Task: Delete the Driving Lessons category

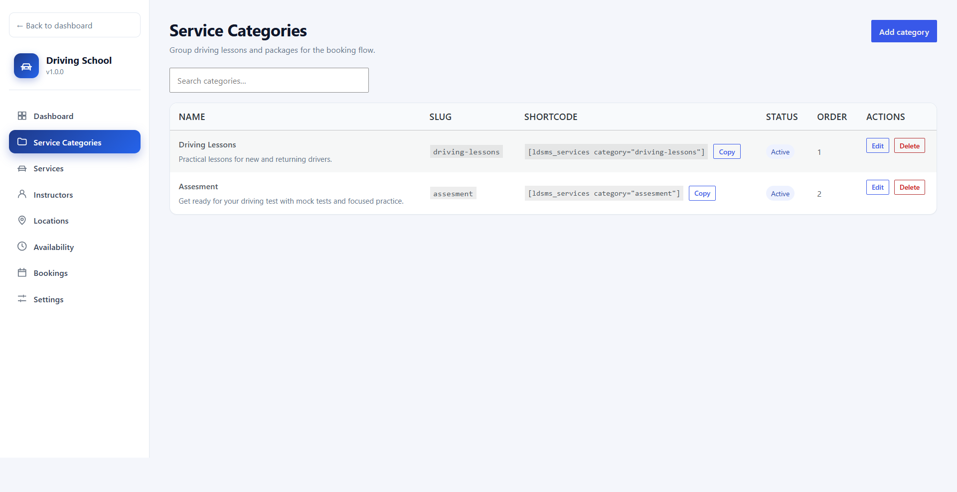Action: pyautogui.click(x=909, y=145)
